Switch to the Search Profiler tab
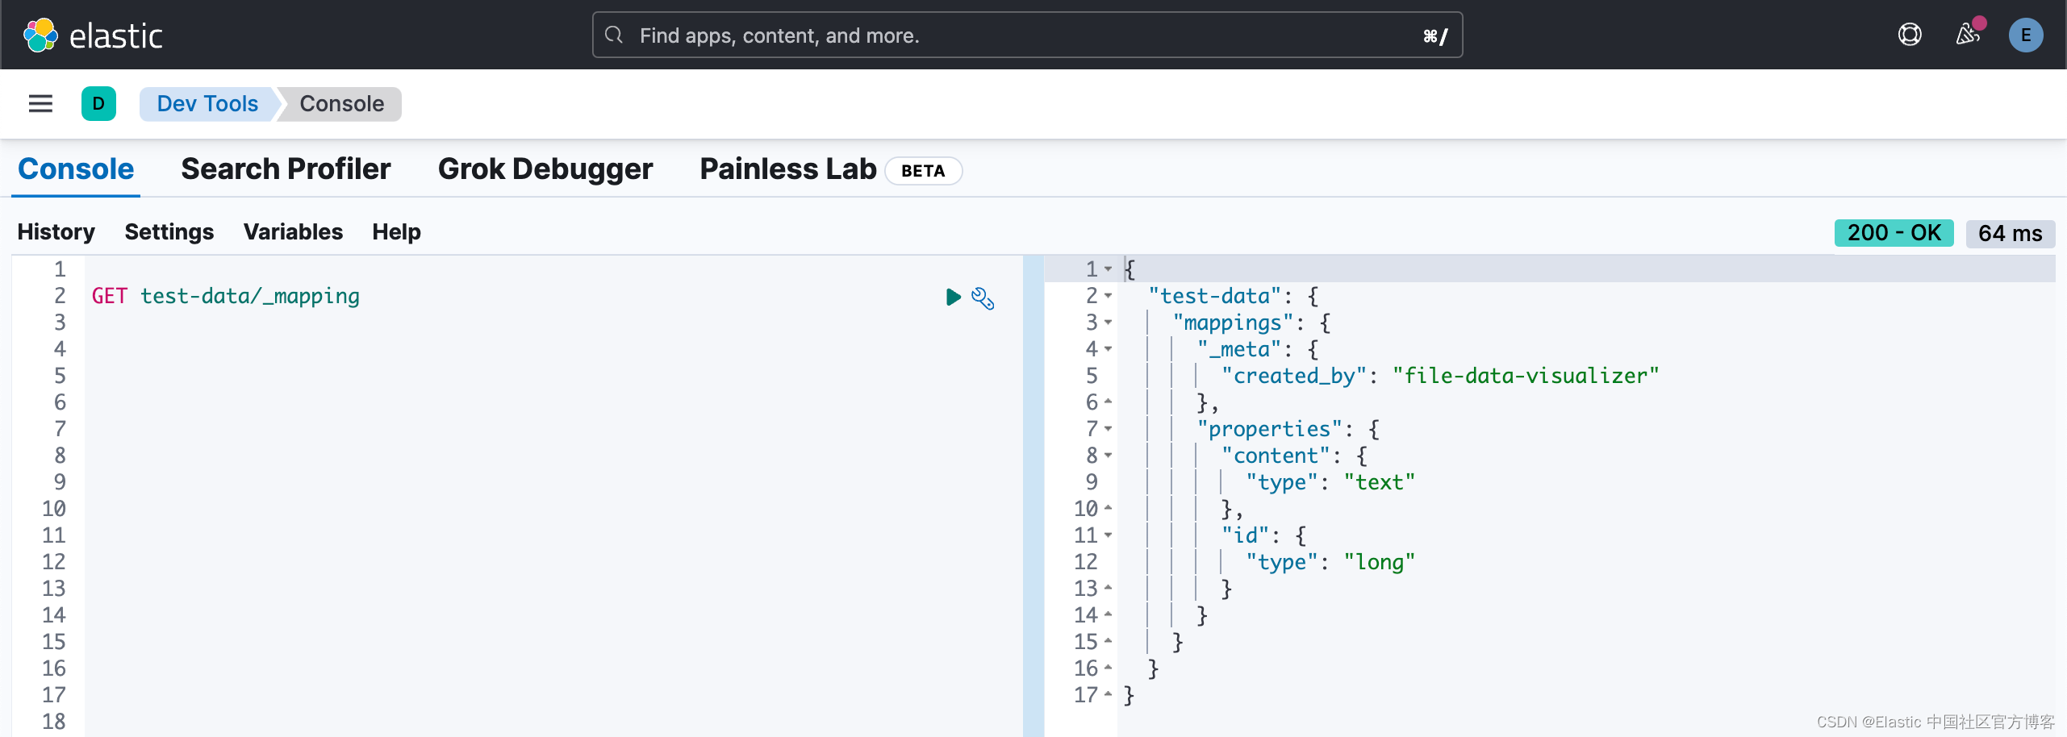This screenshot has height=737, width=2067. (x=286, y=169)
